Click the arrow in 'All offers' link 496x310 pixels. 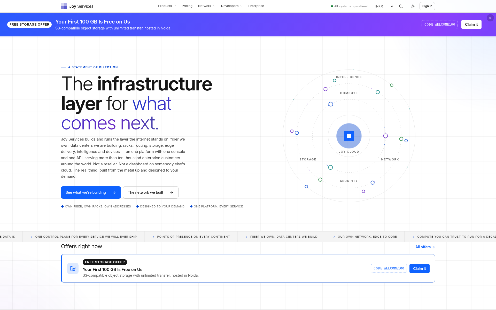click(433, 247)
